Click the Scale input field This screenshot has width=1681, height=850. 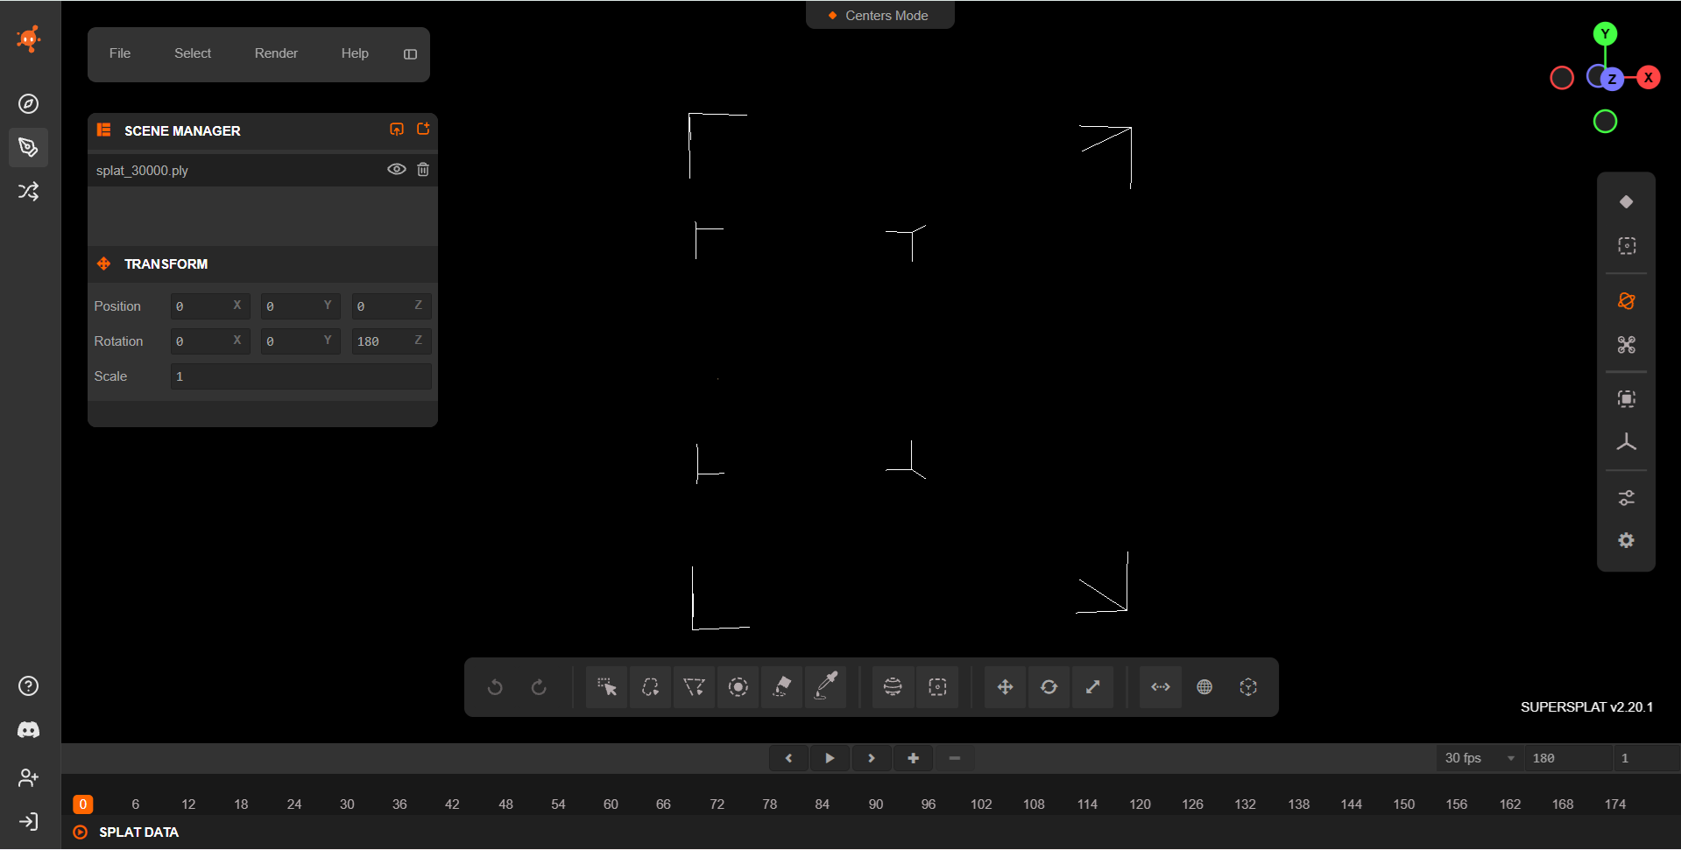pos(300,376)
